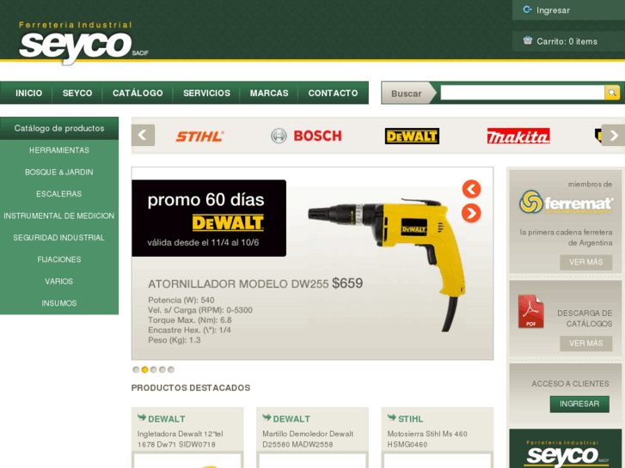The image size is (625, 468).
Task: Click the green INGRESAR button
Action: click(579, 404)
